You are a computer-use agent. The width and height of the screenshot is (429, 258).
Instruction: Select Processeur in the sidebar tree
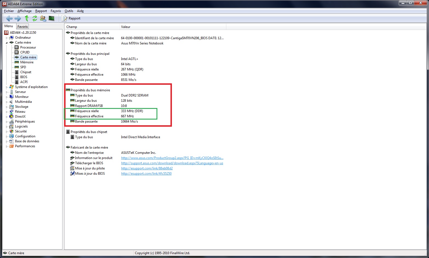click(x=28, y=47)
